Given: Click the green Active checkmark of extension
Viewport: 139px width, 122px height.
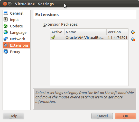Looking at the screenshot, I should click(53, 37).
